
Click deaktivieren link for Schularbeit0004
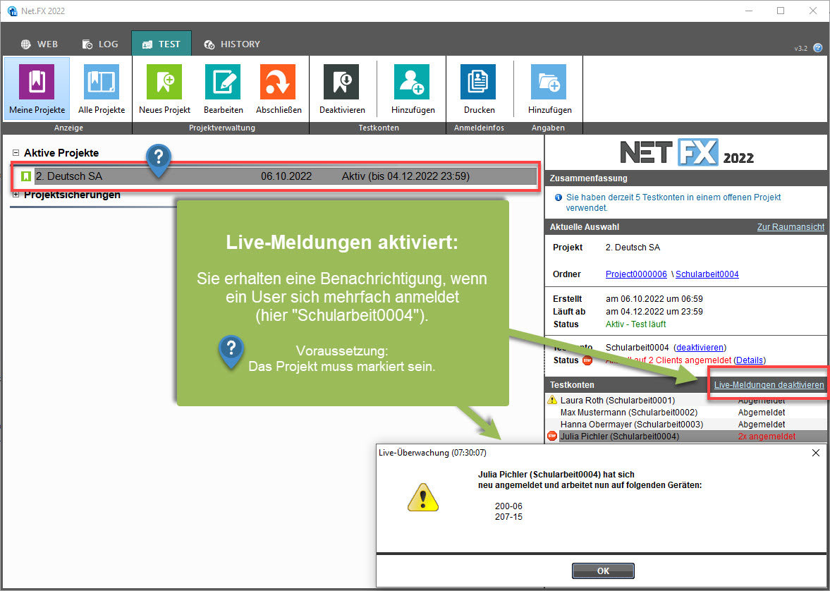pyautogui.click(x=700, y=348)
